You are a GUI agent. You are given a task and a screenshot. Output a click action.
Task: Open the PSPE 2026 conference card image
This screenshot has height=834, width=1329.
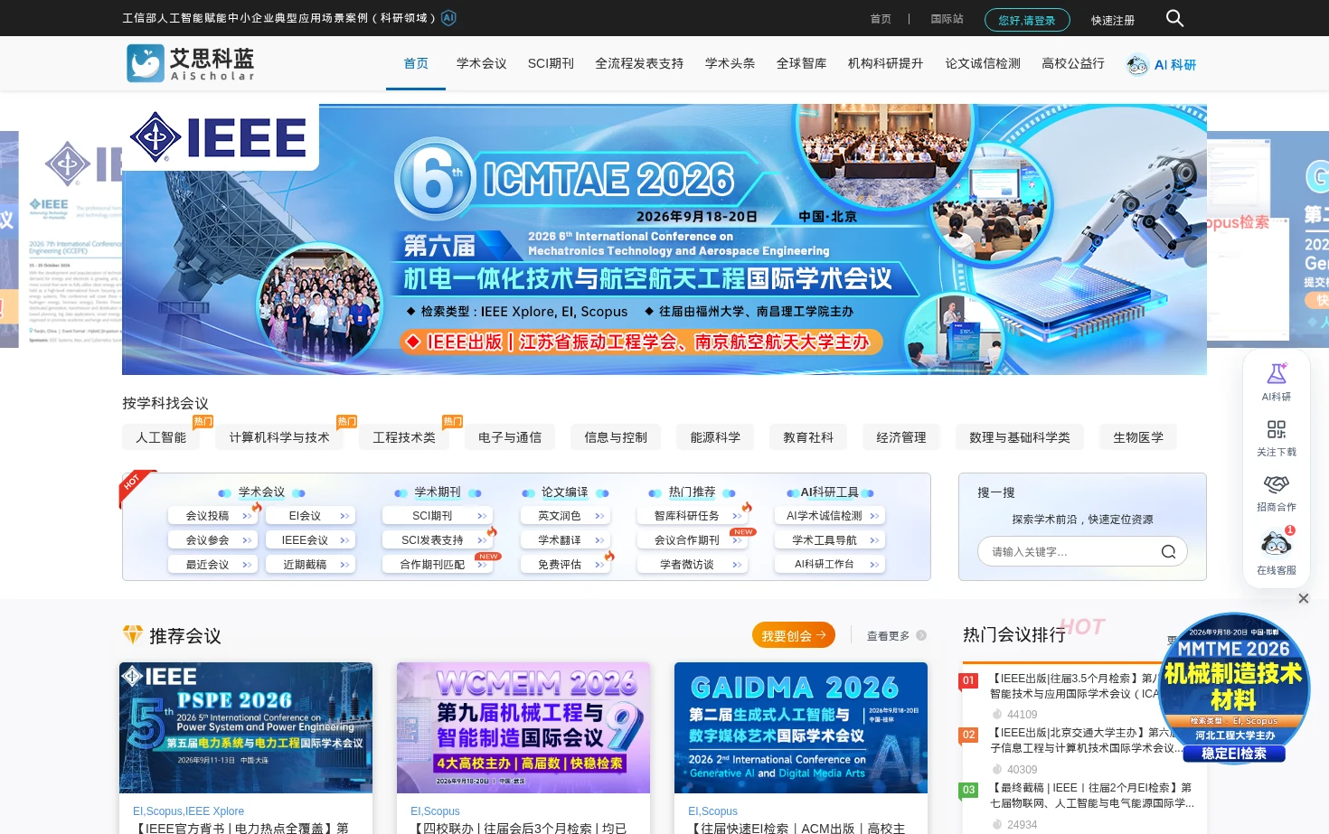(x=246, y=727)
